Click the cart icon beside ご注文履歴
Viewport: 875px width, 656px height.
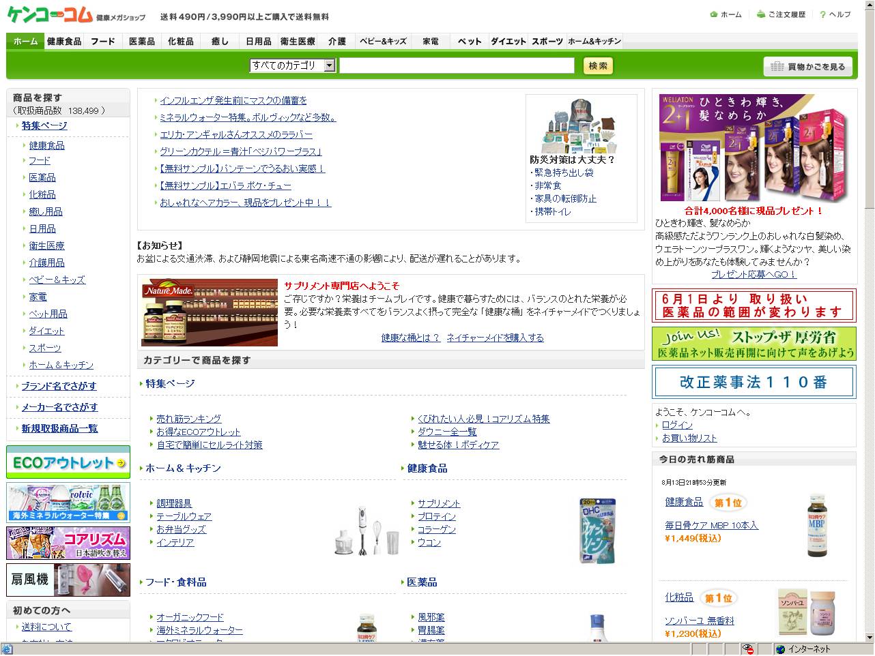(761, 14)
